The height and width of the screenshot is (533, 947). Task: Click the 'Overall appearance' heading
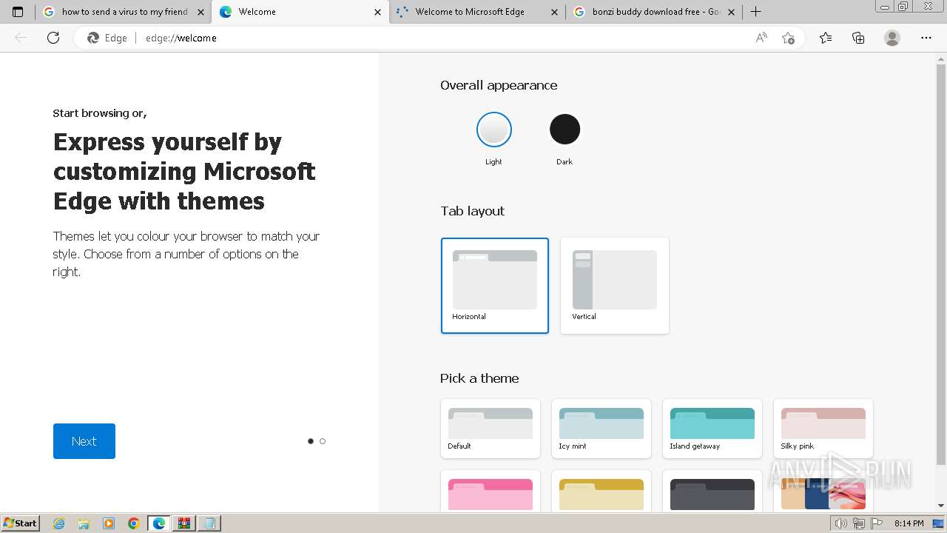(x=499, y=85)
